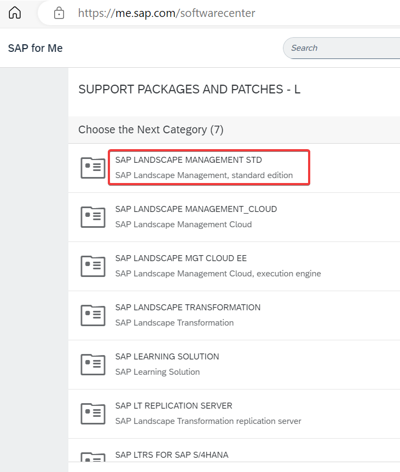
Task: Open category icon for SAP LANDSCAPE TRANSFORMATION
Action: tap(93, 315)
